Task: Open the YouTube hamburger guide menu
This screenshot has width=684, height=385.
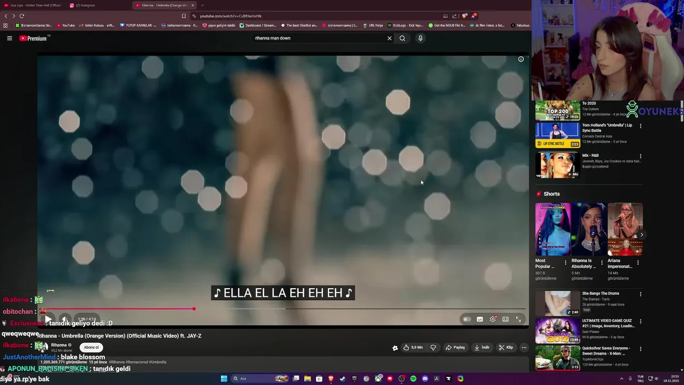Action: tap(9, 38)
